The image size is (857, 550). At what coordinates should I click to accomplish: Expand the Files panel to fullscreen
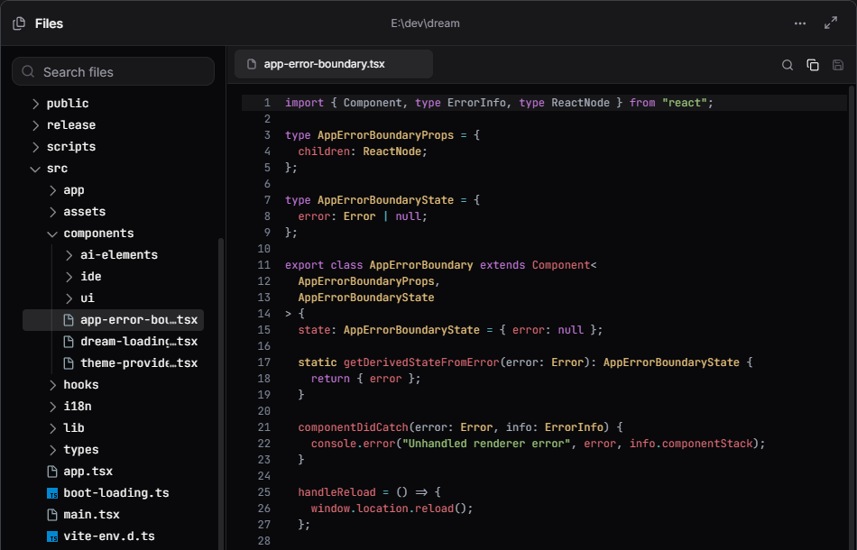[x=831, y=23]
